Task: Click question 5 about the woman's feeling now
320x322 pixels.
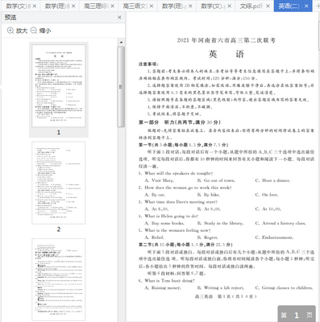Action: [175, 230]
